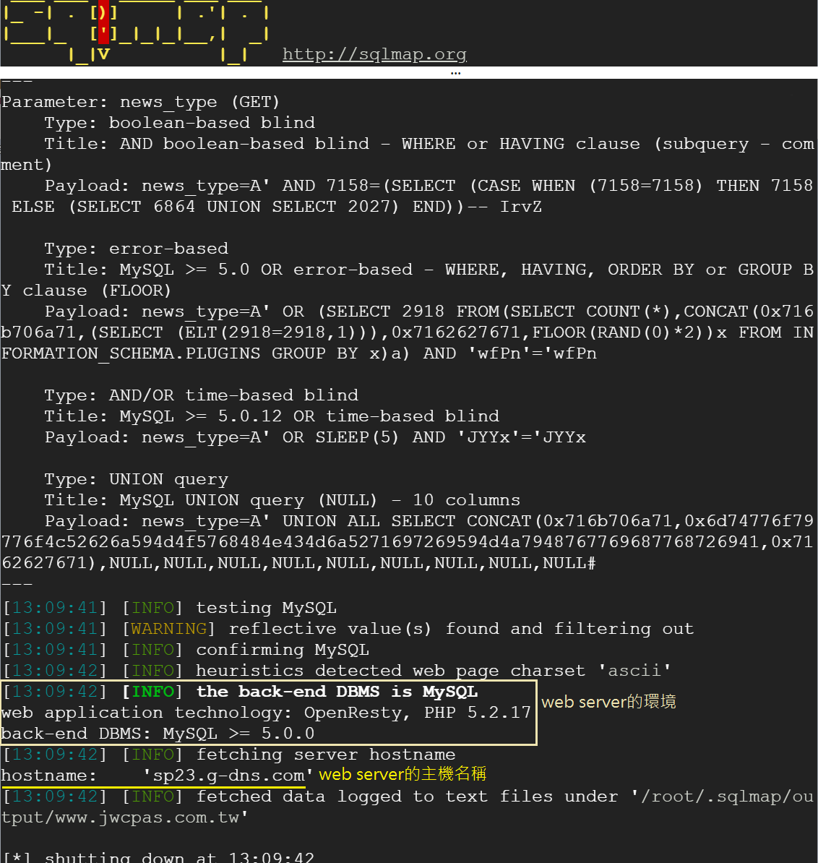Click the hostname 'sp23.g-dns.com' value
Viewport: 818px width, 863px height.
228,776
